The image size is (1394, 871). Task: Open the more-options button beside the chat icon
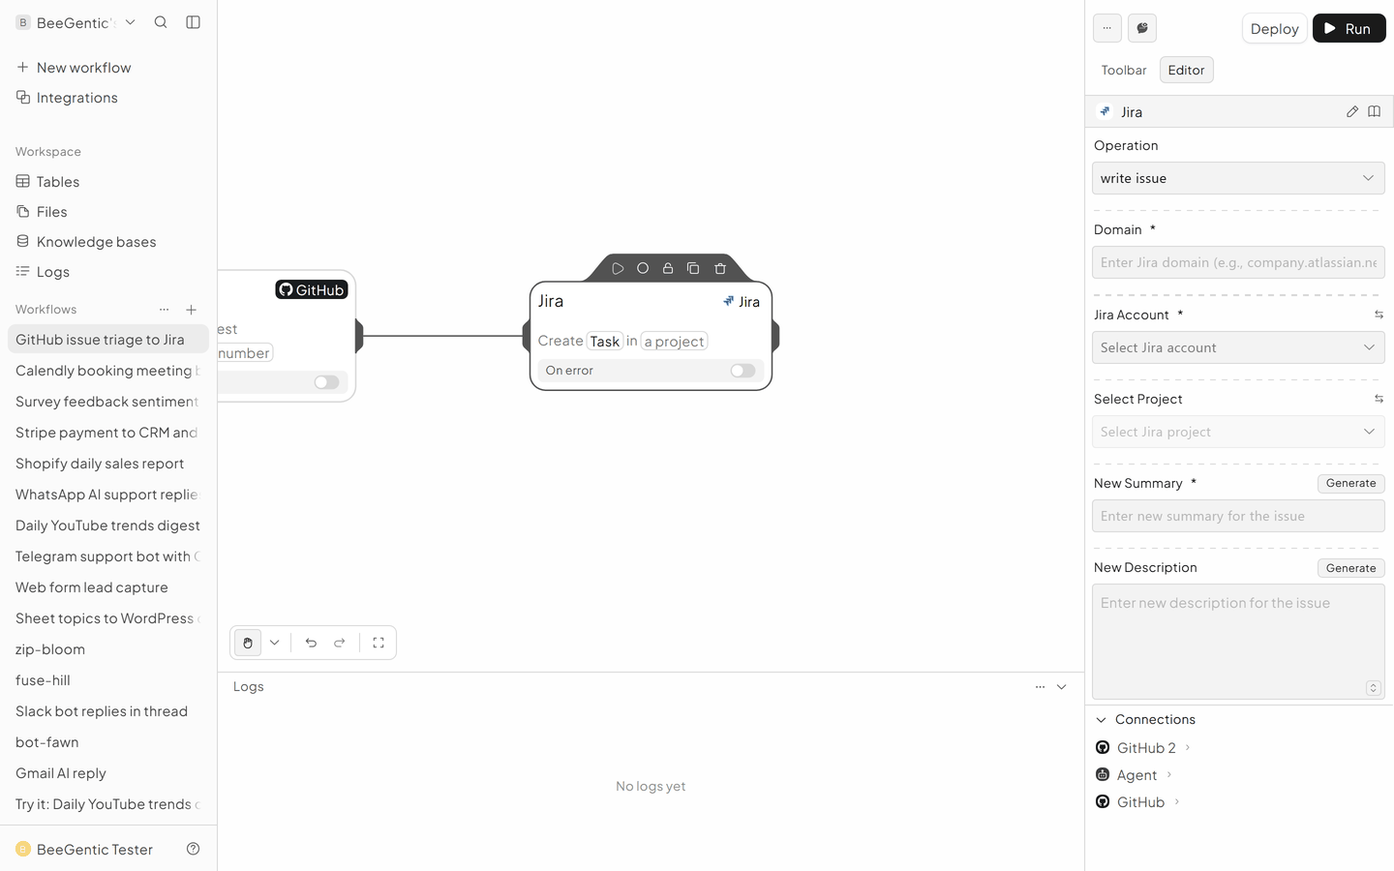(x=1107, y=28)
